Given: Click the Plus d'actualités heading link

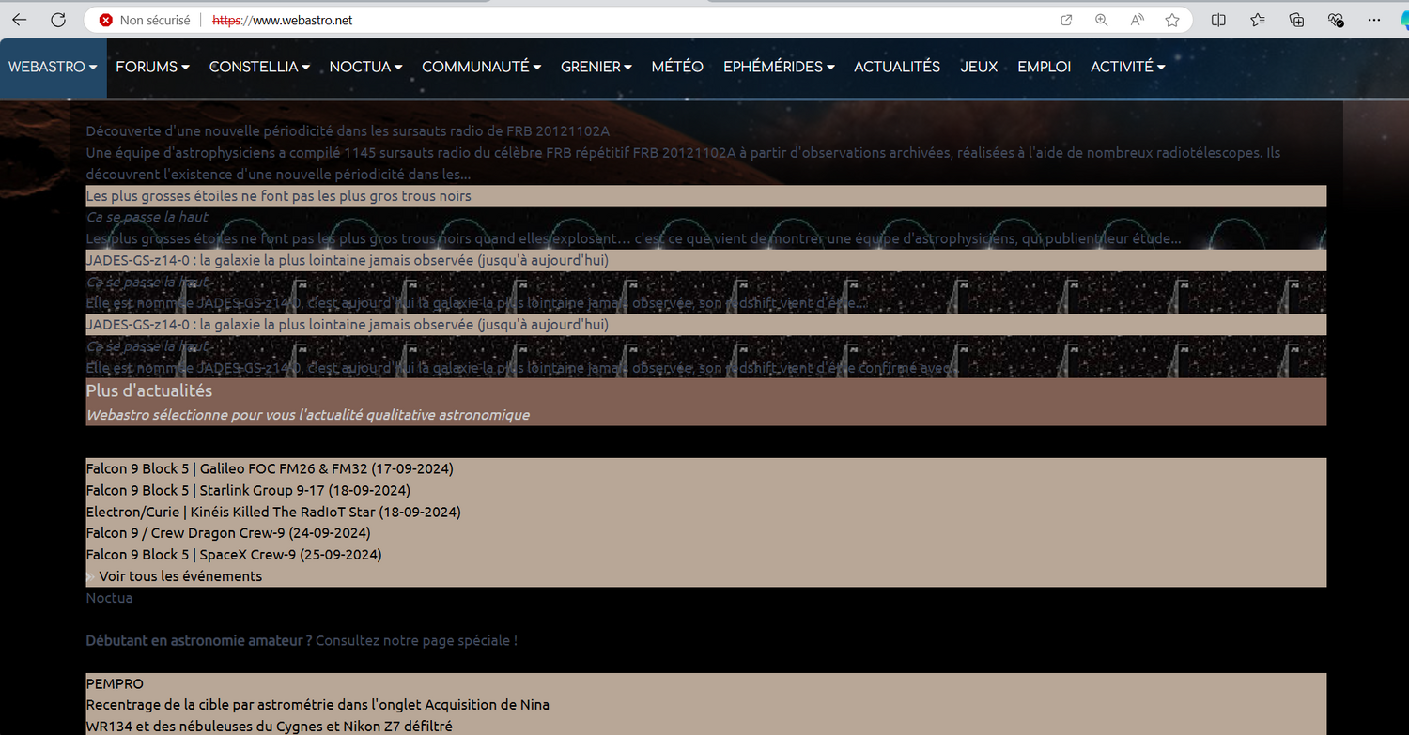Looking at the screenshot, I should click(x=149, y=390).
